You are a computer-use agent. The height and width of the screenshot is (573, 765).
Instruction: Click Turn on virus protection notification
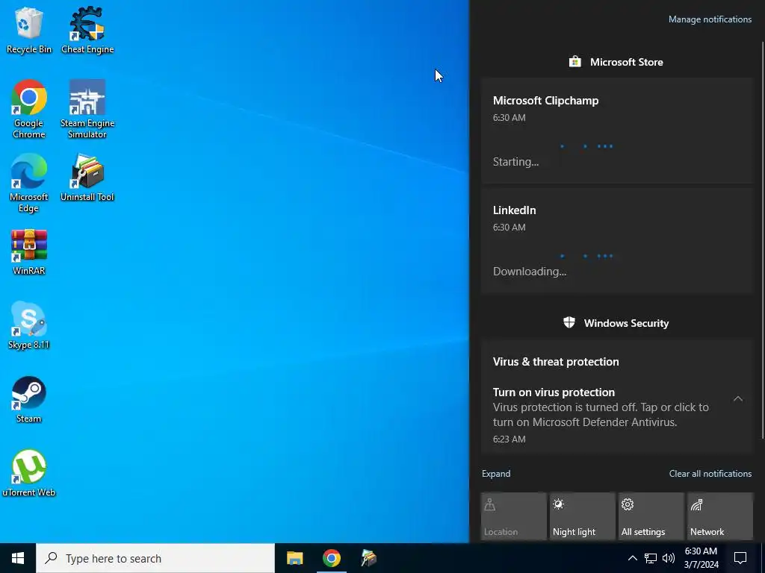point(617,415)
